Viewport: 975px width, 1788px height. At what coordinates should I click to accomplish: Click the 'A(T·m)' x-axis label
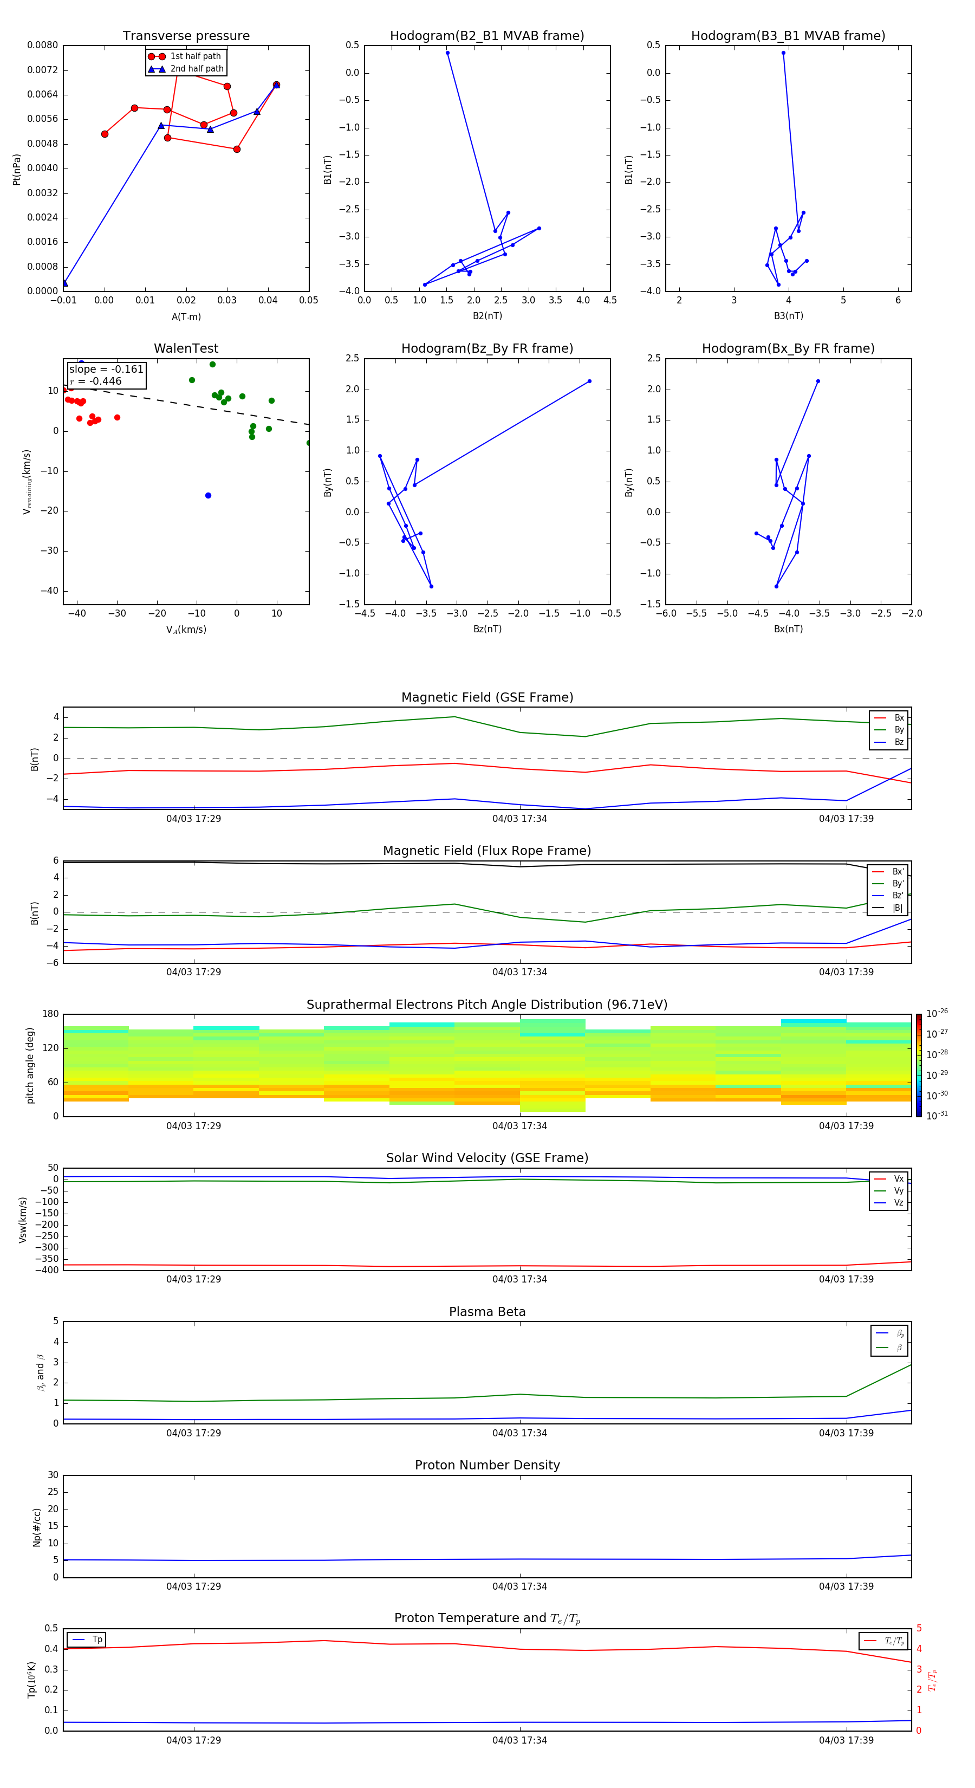[186, 316]
